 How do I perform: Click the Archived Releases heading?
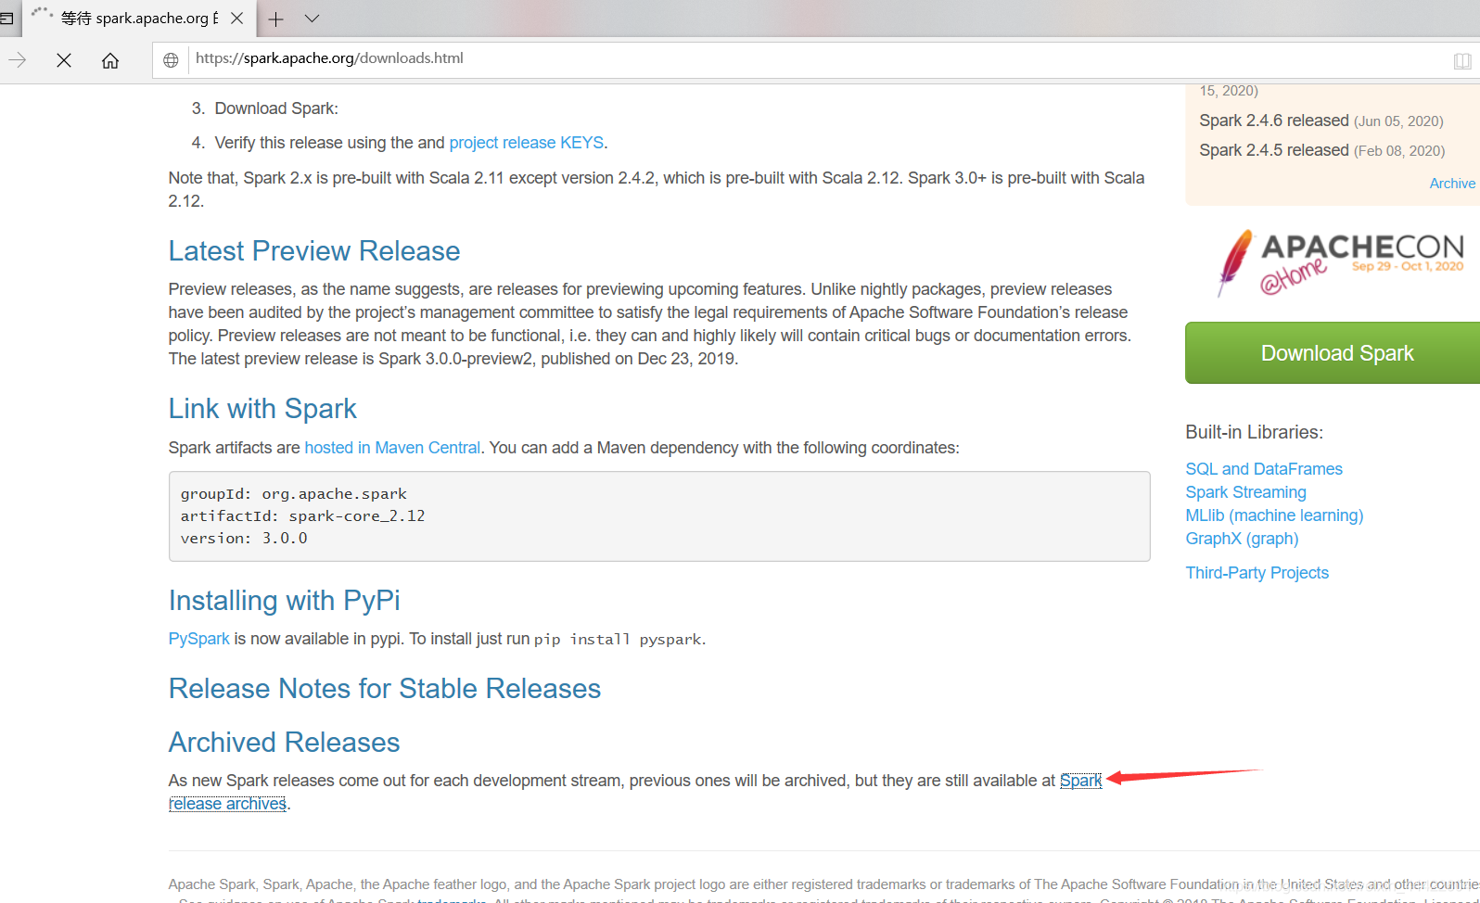(284, 743)
